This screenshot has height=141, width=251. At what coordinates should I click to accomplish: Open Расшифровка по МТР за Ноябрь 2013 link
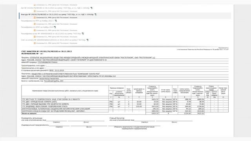38,21
